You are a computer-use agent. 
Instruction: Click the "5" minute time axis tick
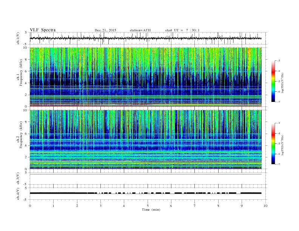[148, 206]
